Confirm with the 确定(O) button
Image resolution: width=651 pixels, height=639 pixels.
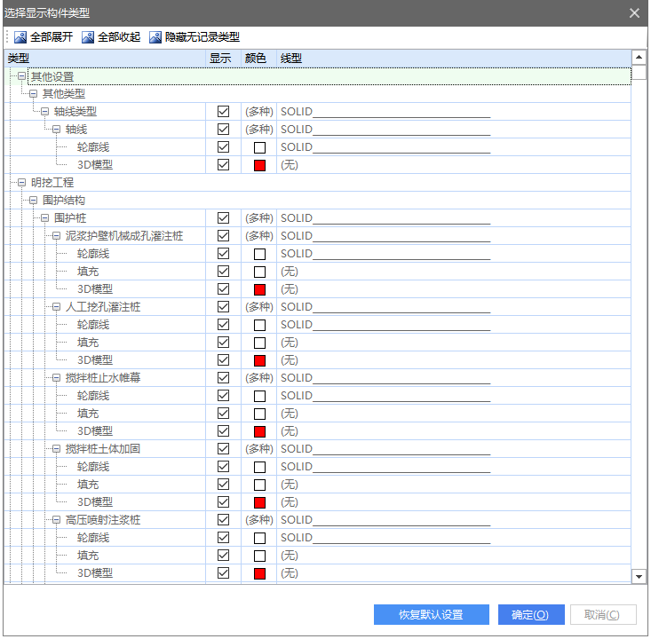point(530,615)
